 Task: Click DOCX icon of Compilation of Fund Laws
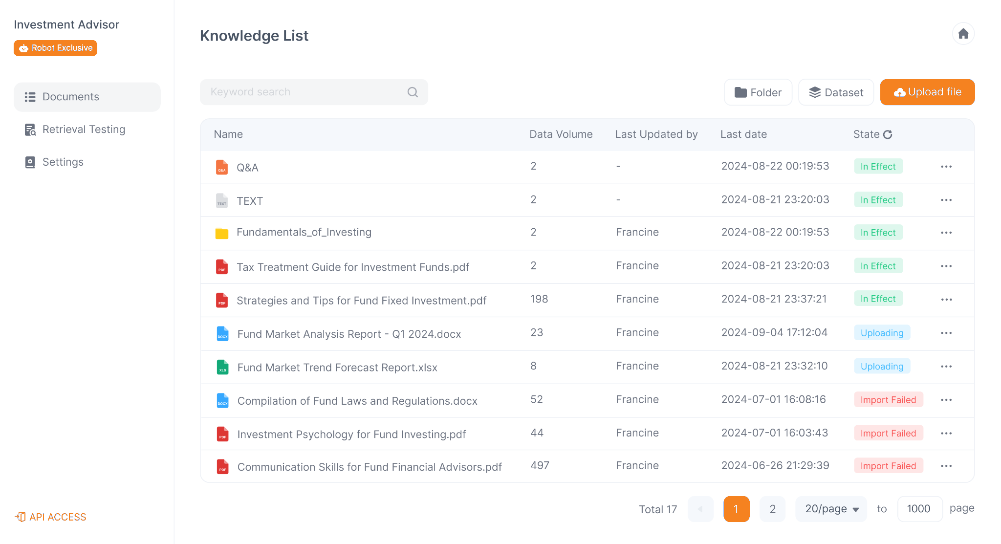222,400
